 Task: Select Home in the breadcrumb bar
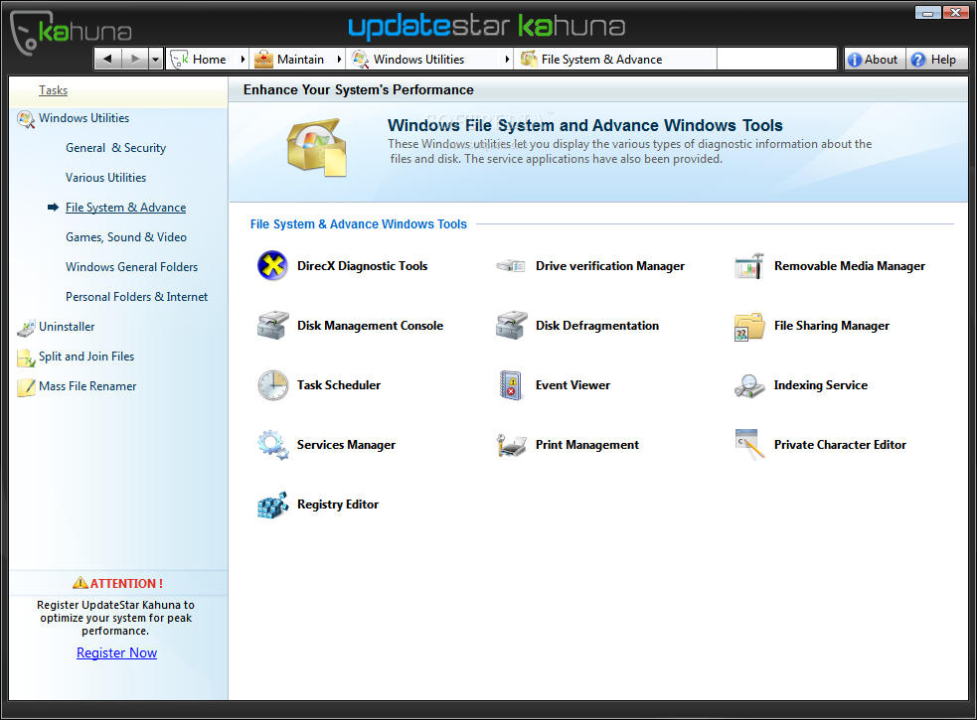(x=210, y=60)
